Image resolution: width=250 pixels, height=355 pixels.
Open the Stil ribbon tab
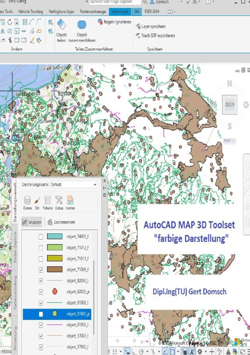click(x=136, y=12)
